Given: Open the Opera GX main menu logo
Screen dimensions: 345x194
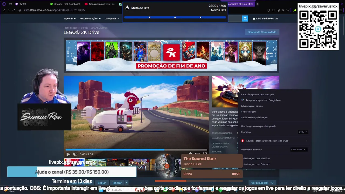Looking at the screenshot, I should (x=4, y=4).
